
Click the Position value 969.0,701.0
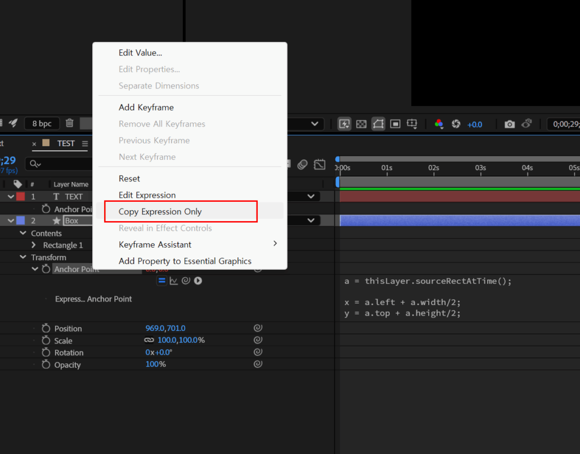pyautogui.click(x=165, y=328)
